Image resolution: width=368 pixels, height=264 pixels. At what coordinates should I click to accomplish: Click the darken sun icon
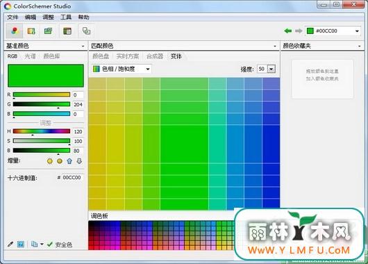(60, 161)
